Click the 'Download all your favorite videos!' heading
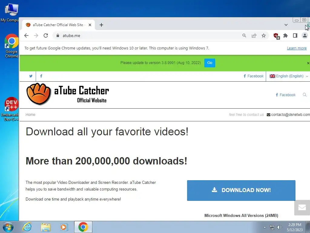Viewport: 310px width, 233px height. pos(107,132)
